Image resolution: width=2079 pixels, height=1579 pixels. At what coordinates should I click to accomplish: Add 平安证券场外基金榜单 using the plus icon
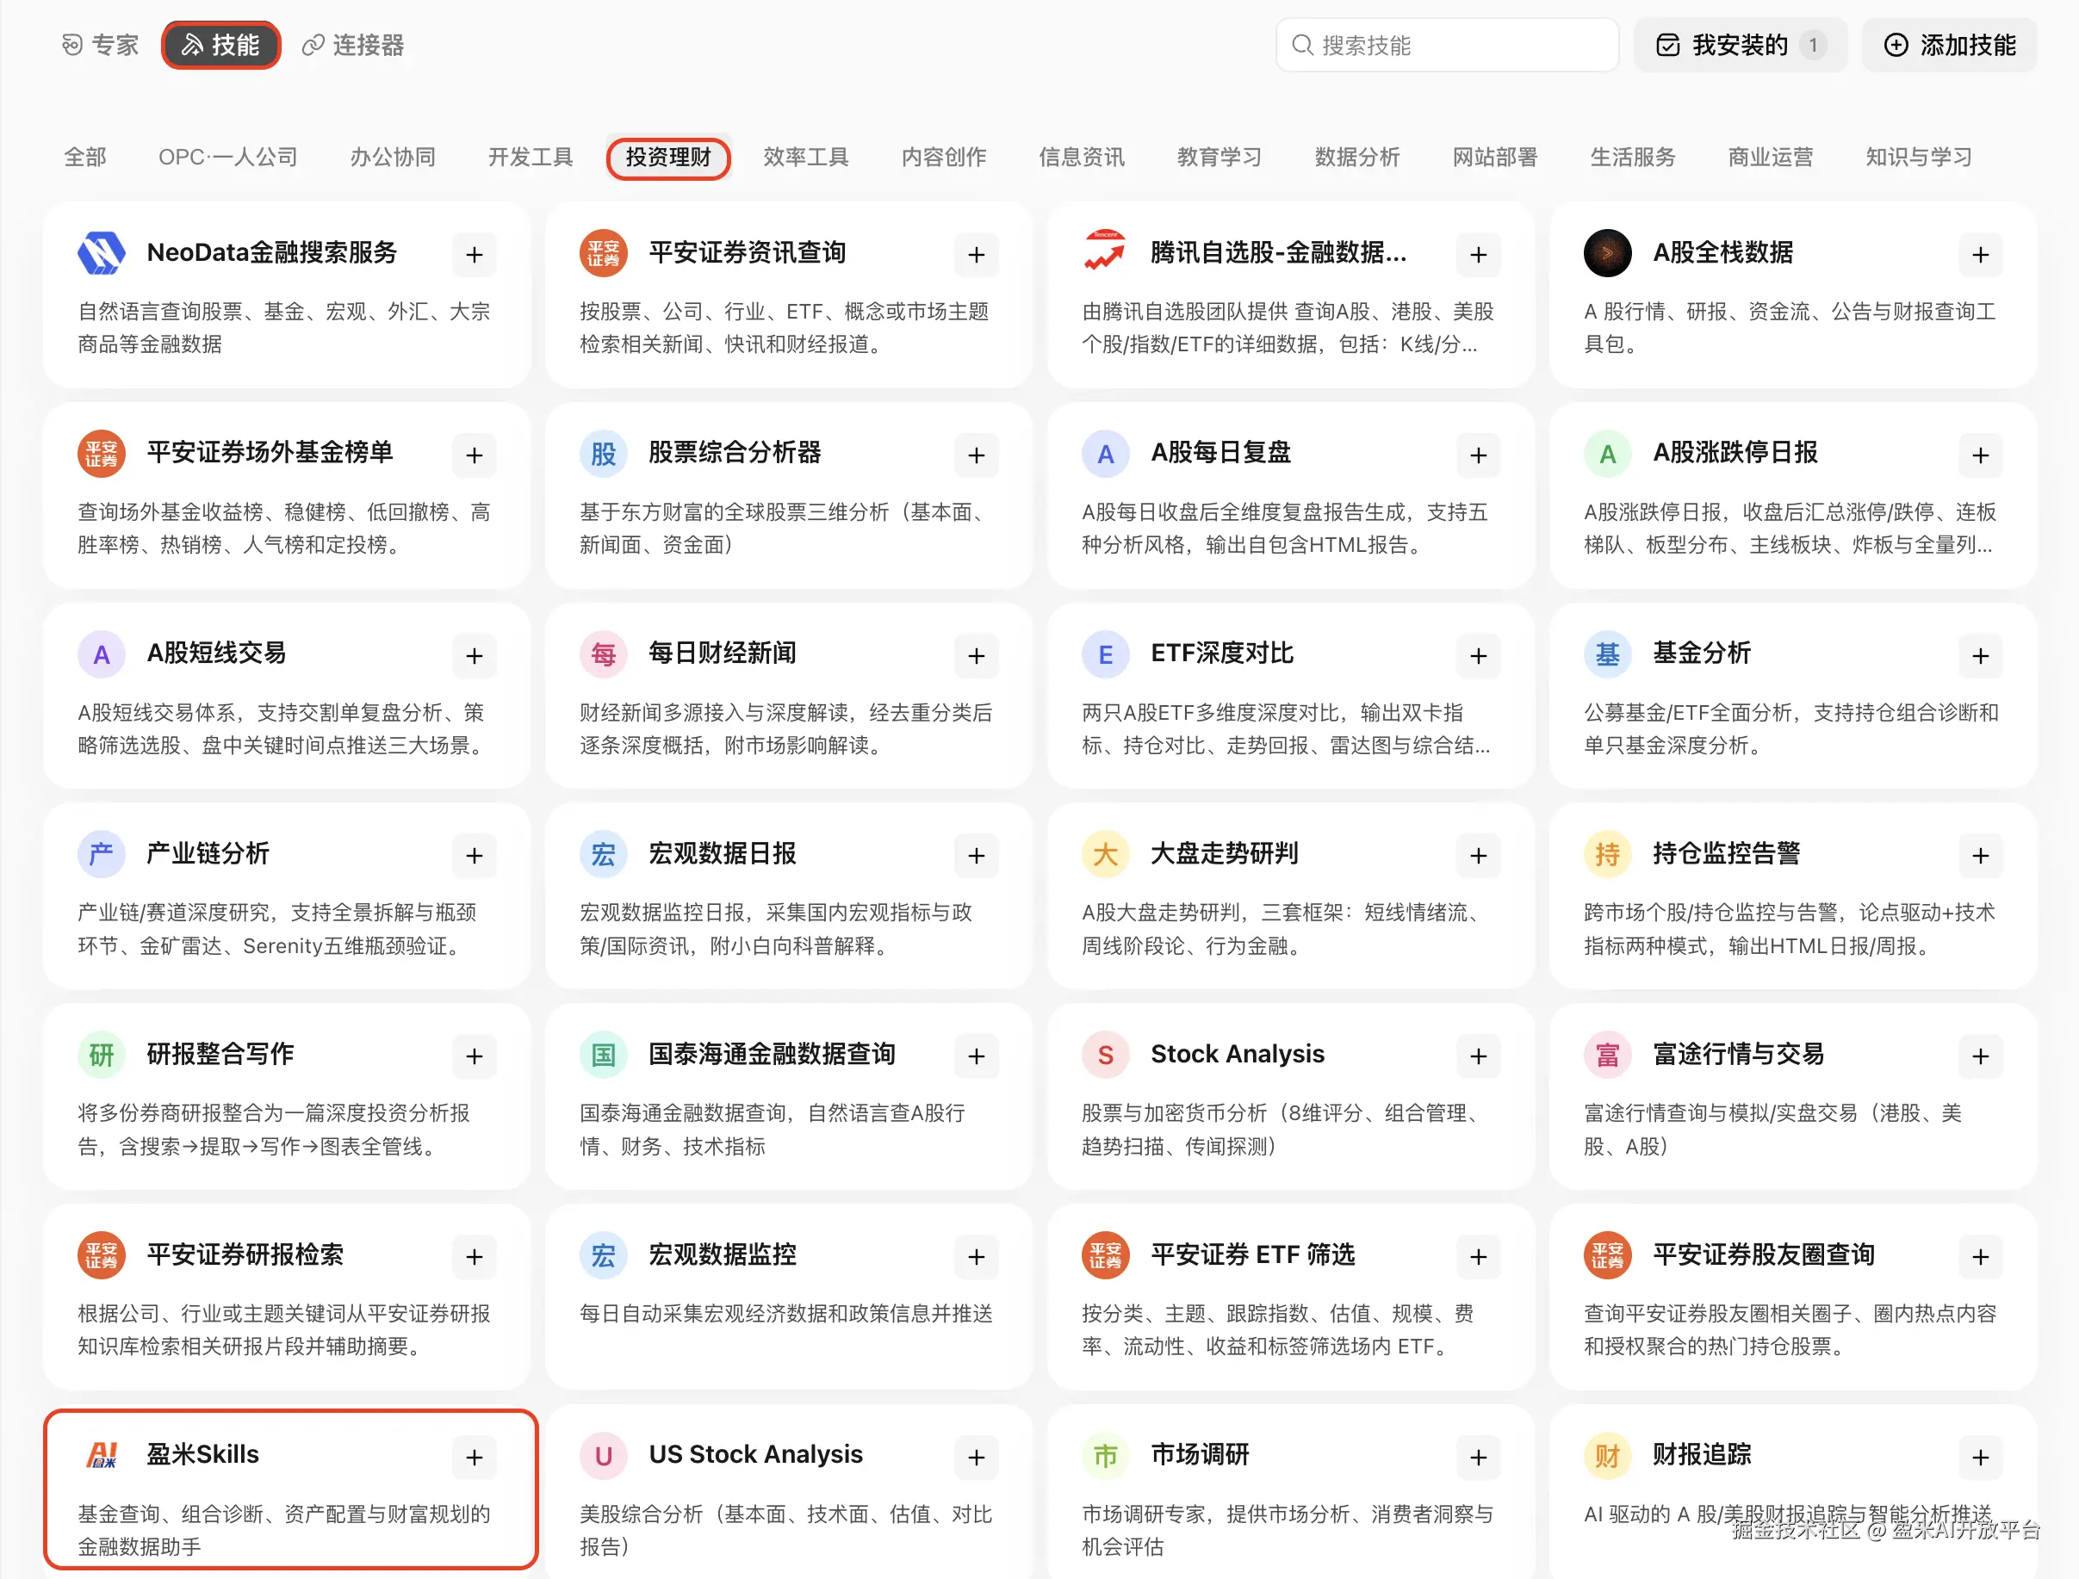pos(474,455)
